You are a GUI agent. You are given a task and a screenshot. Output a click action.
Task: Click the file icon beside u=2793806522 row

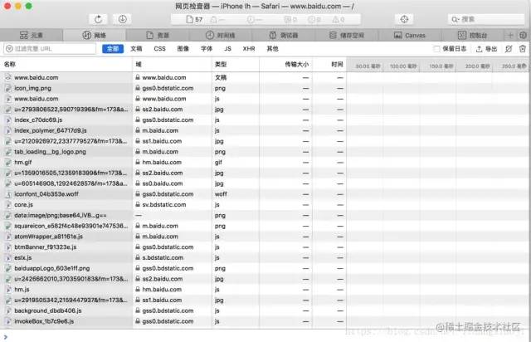click(8, 109)
